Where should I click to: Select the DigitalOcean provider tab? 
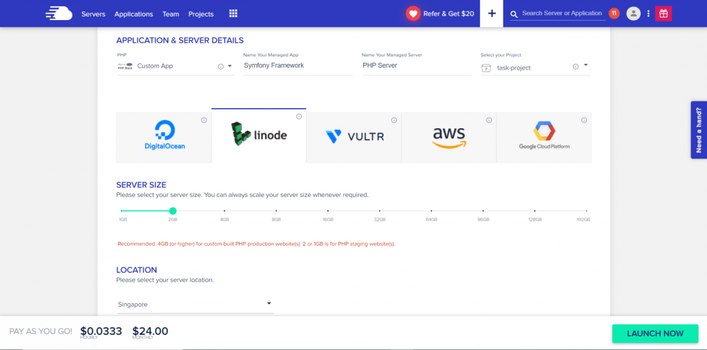164,137
